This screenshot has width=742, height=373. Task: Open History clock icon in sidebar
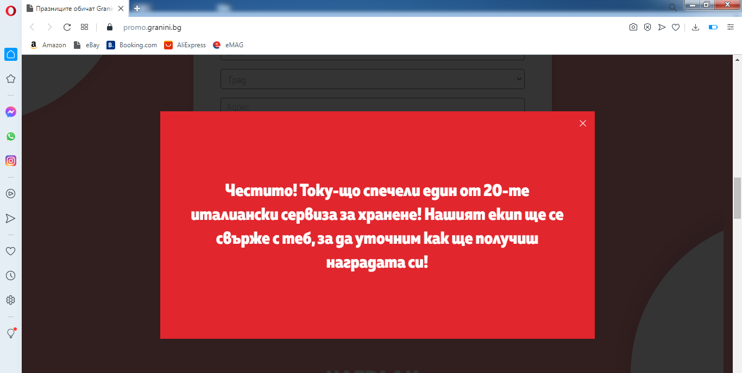11,276
